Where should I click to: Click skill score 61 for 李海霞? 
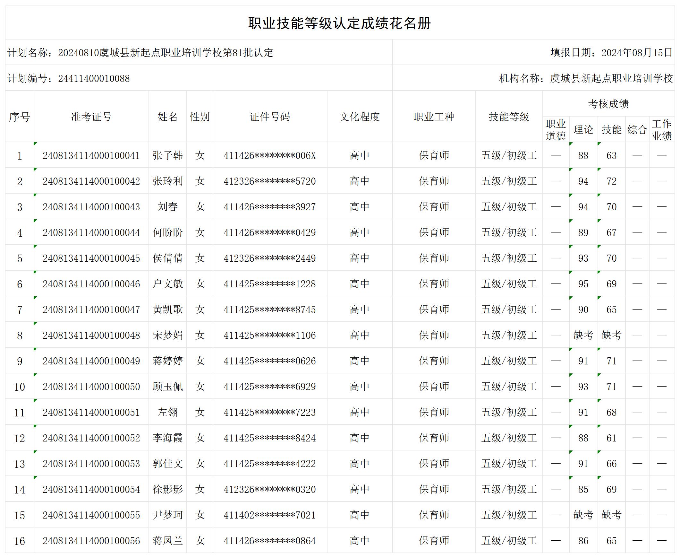click(611, 438)
